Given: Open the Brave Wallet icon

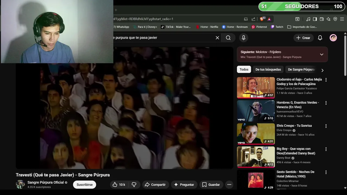Looking at the screenshot, I should [322, 19].
